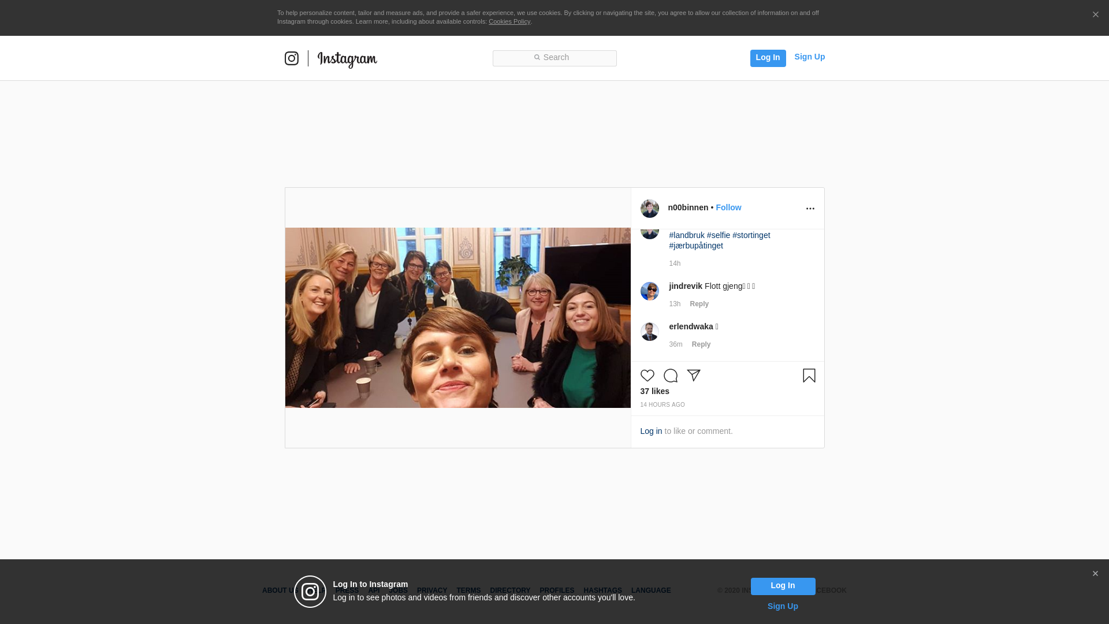1109x624 pixels.
Task: Open the three-dots post options menu
Action: [810, 209]
